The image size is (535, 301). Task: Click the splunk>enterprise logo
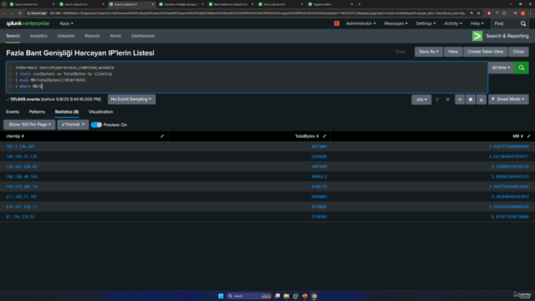28,23
